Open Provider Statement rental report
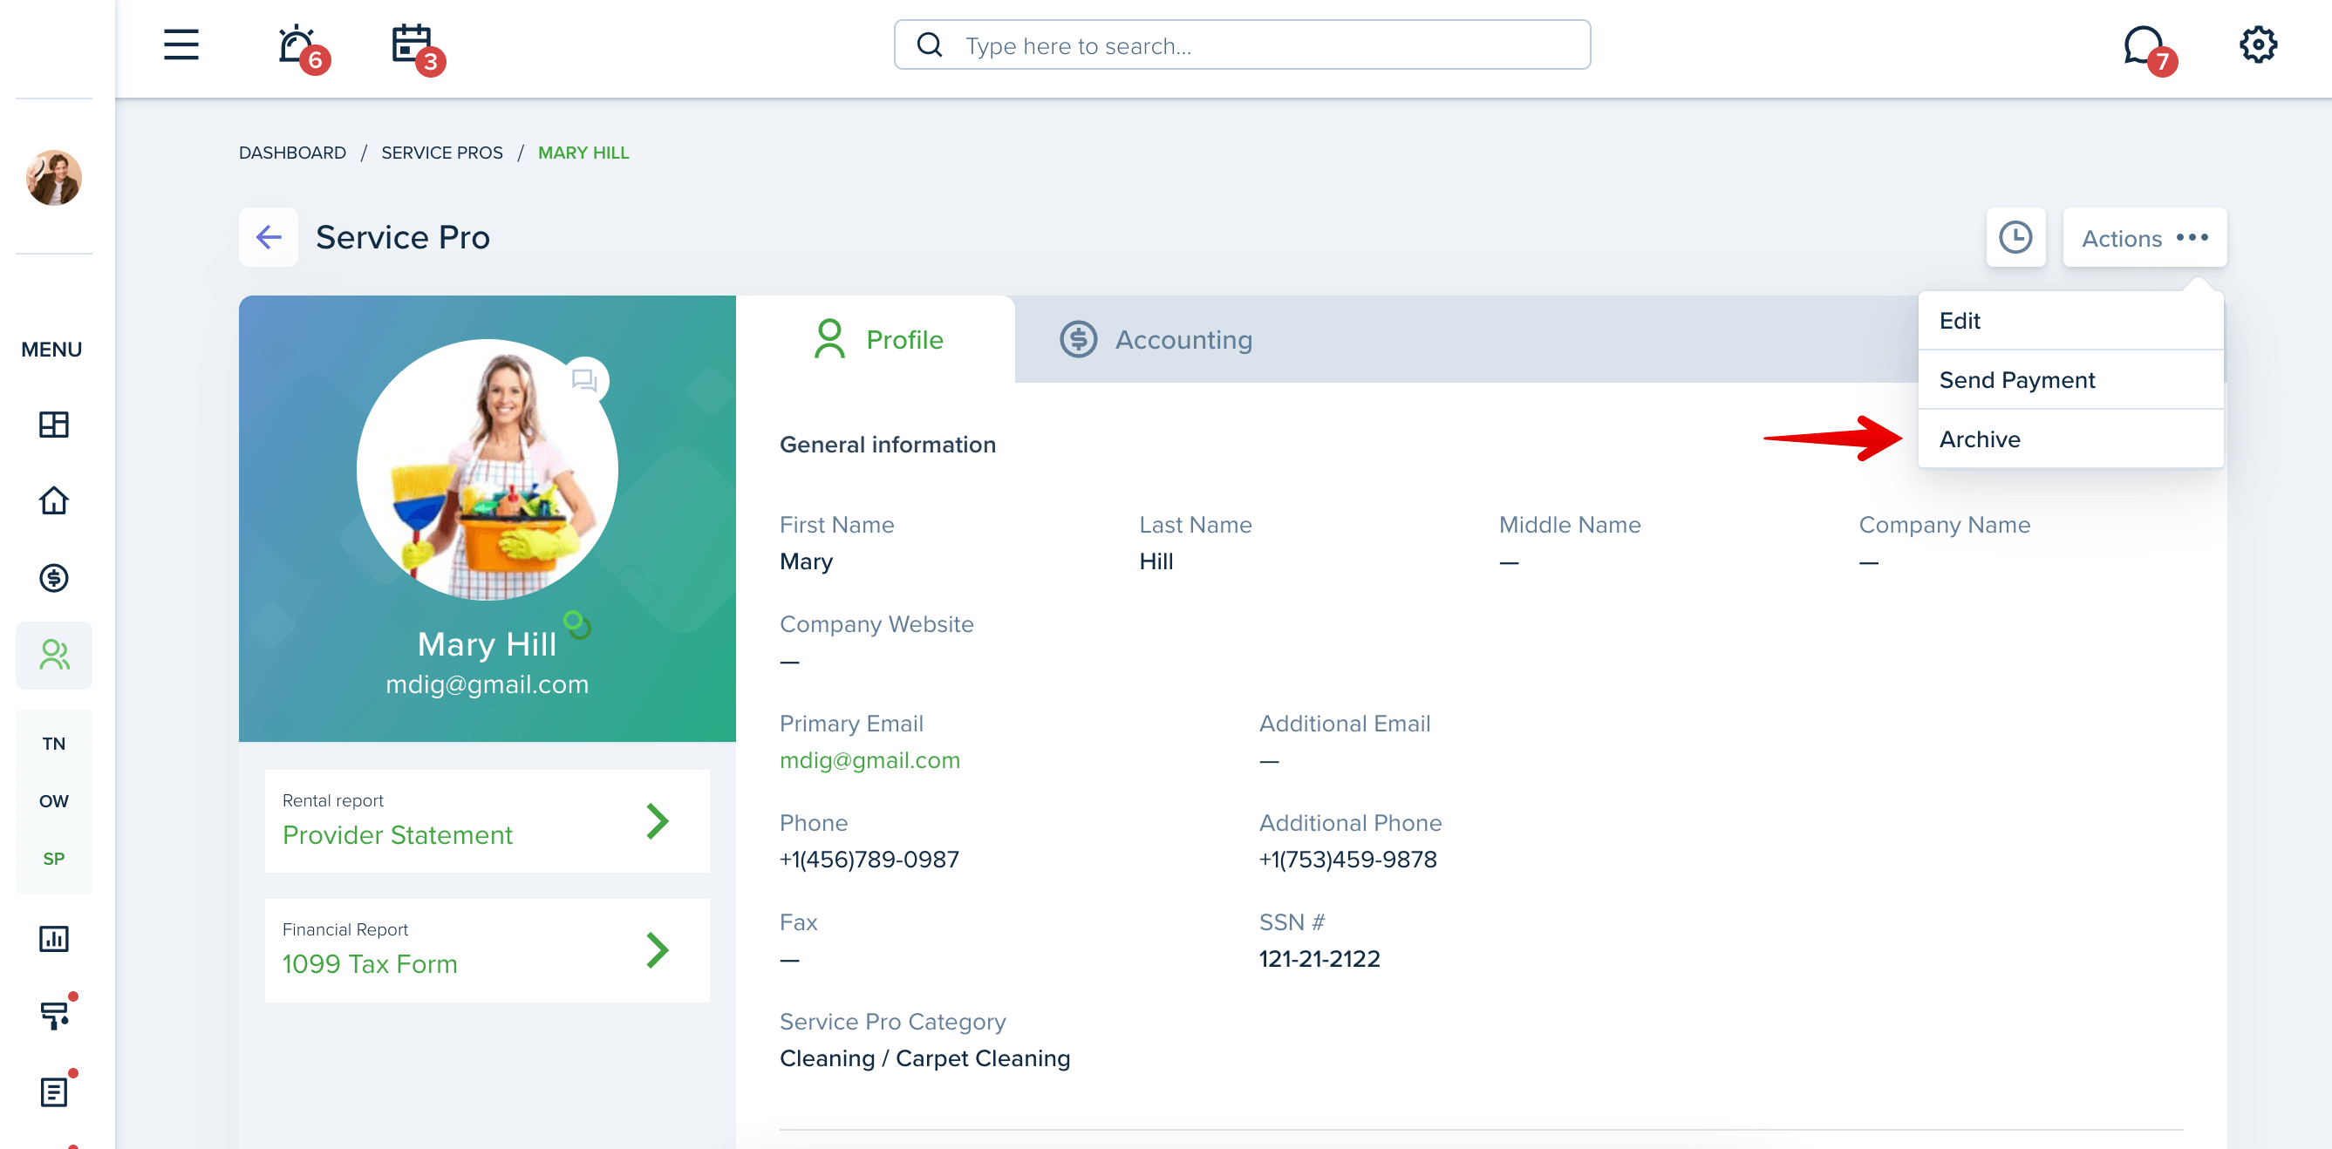 [487, 820]
